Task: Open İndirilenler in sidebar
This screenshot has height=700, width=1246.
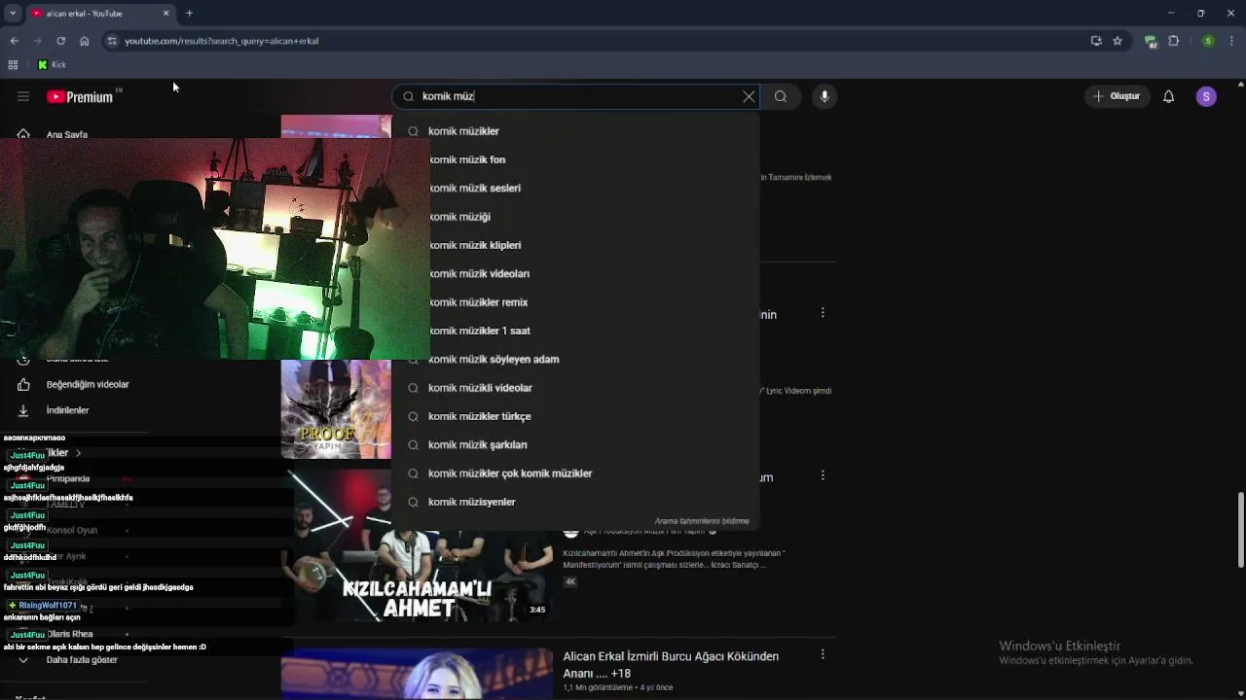Action: (68, 410)
